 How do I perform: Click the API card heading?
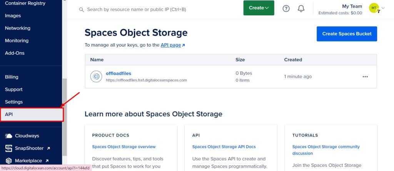click(x=196, y=135)
